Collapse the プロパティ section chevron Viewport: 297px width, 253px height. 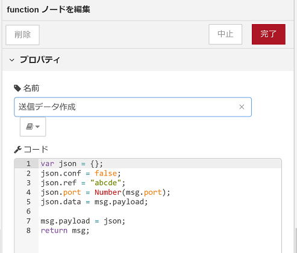pyautogui.click(x=12, y=60)
